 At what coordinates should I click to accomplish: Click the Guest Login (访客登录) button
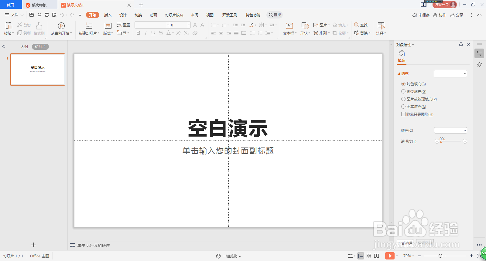click(445, 5)
